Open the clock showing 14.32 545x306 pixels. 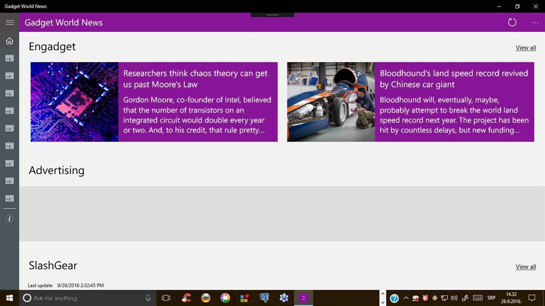click(x=511, y=298)
